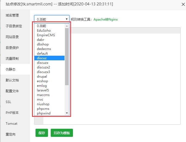
Task: Open the SSL settings tab
Action: (x=8, y=102)
